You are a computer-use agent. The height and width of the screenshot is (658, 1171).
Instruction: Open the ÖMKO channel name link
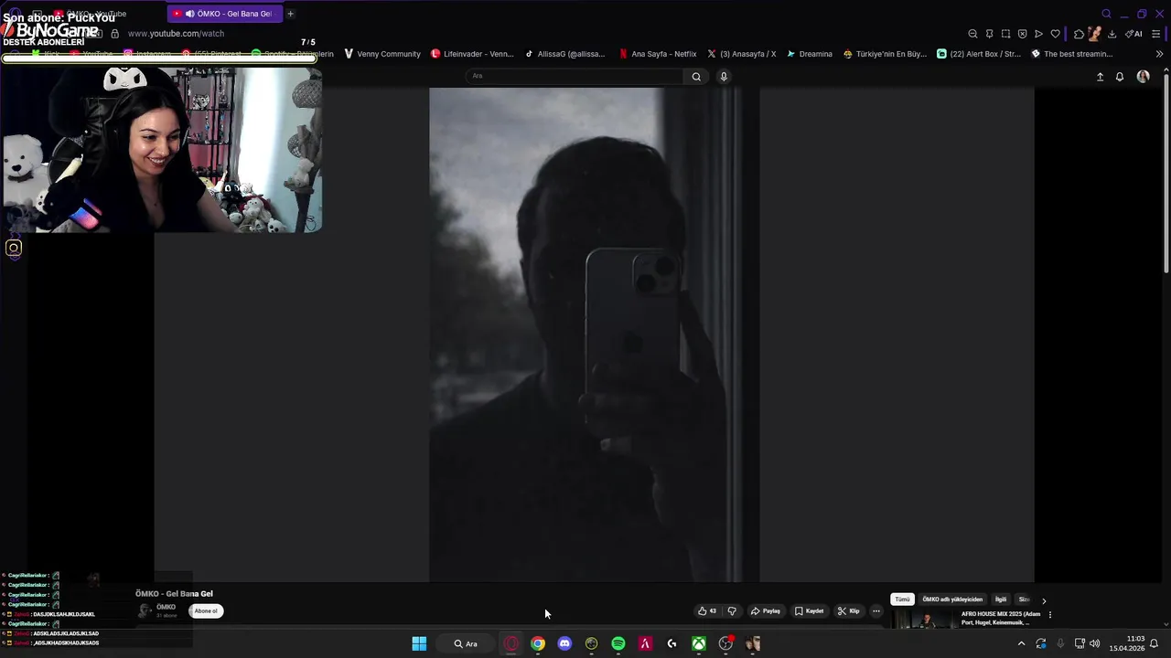pos(166,607)
